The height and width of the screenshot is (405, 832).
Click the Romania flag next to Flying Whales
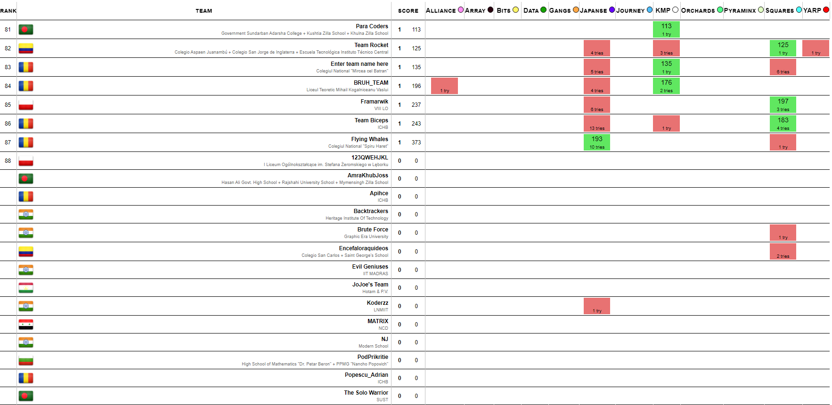coord(26,143)
